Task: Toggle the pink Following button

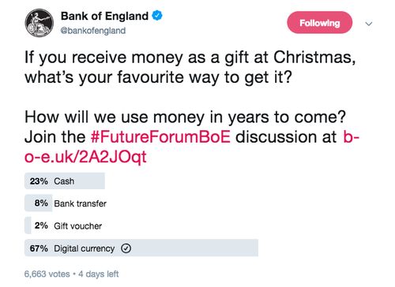Action: click(320, 23)
